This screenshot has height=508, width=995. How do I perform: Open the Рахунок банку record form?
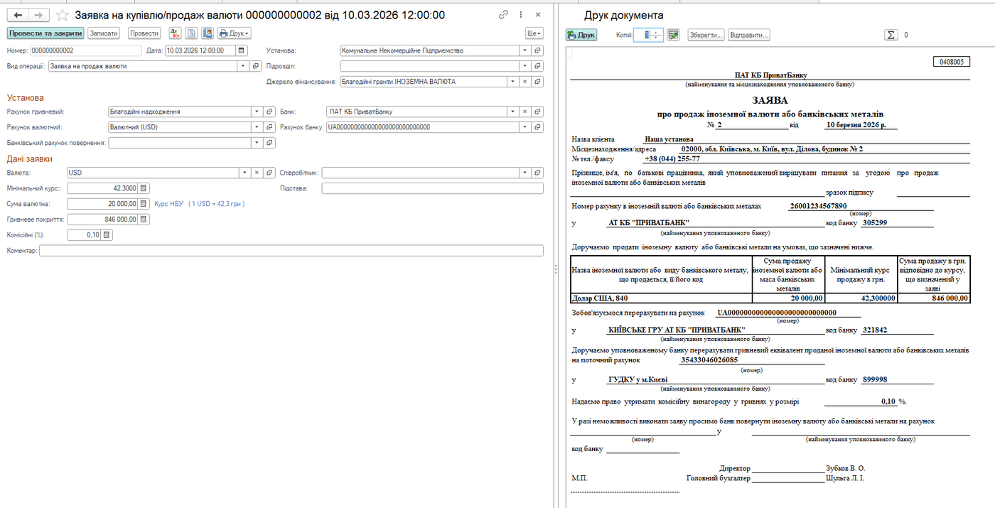tap(538, 127)
